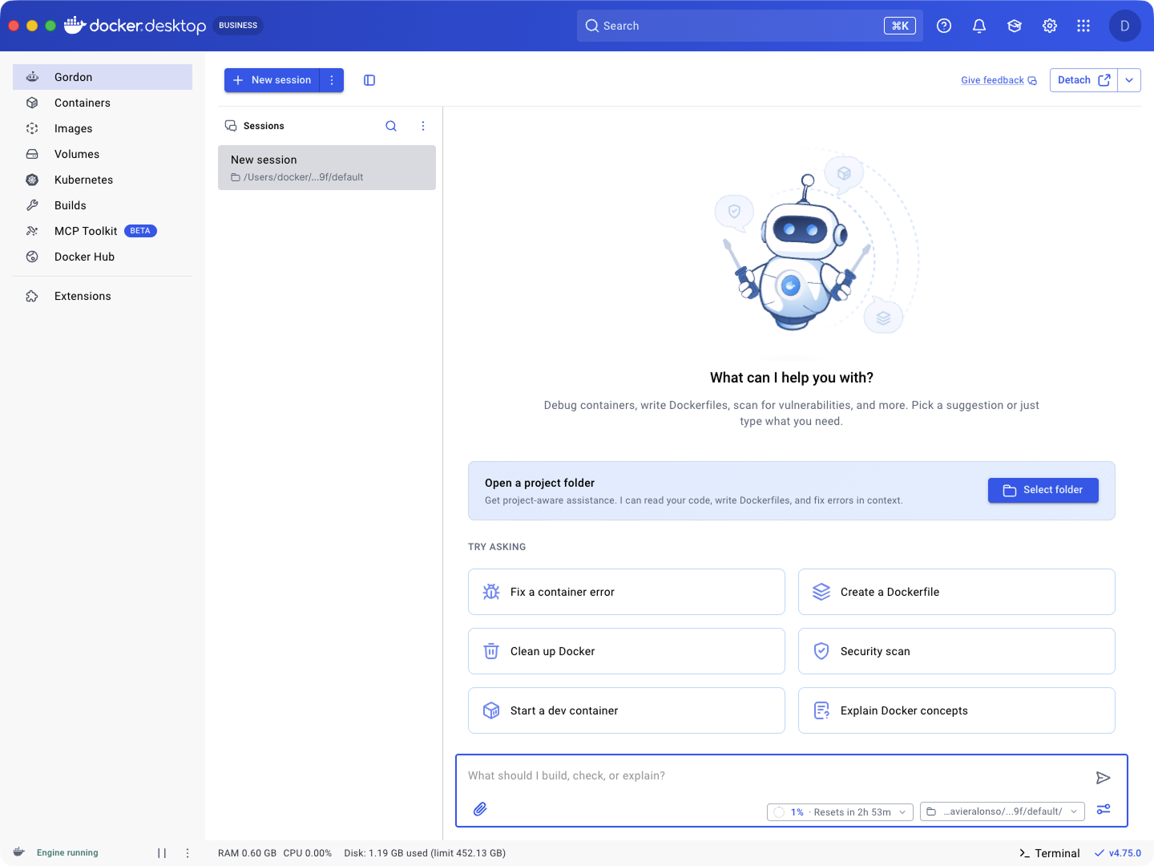
Task: Open the user account avatar D
Action: click(1125, 26)
